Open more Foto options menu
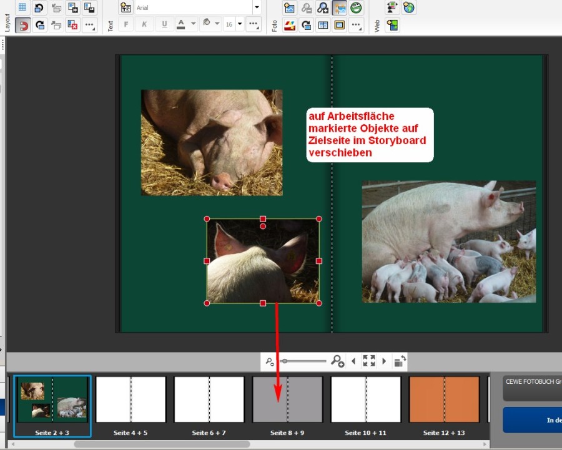562x450 pixels. pyautogui.click(x=356, y=26)
